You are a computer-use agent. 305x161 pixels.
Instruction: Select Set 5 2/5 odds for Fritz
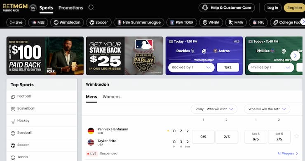tap(279, 137)
